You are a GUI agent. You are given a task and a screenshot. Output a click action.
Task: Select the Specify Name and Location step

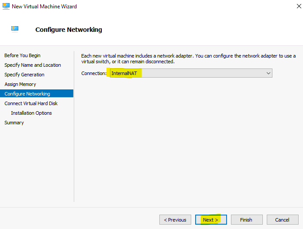(33, 65)
